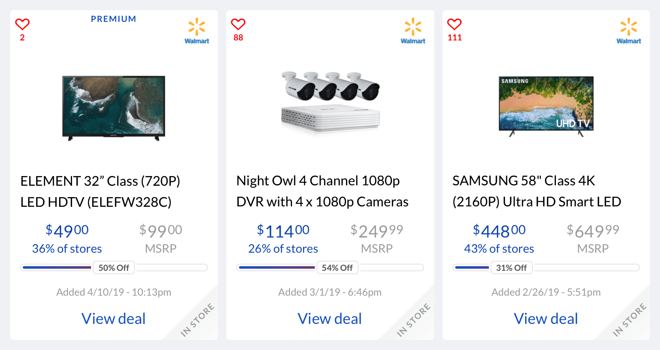Open the Samsung UHD TV product image
The image size is (660, 350).
click(x=546, y=106)
